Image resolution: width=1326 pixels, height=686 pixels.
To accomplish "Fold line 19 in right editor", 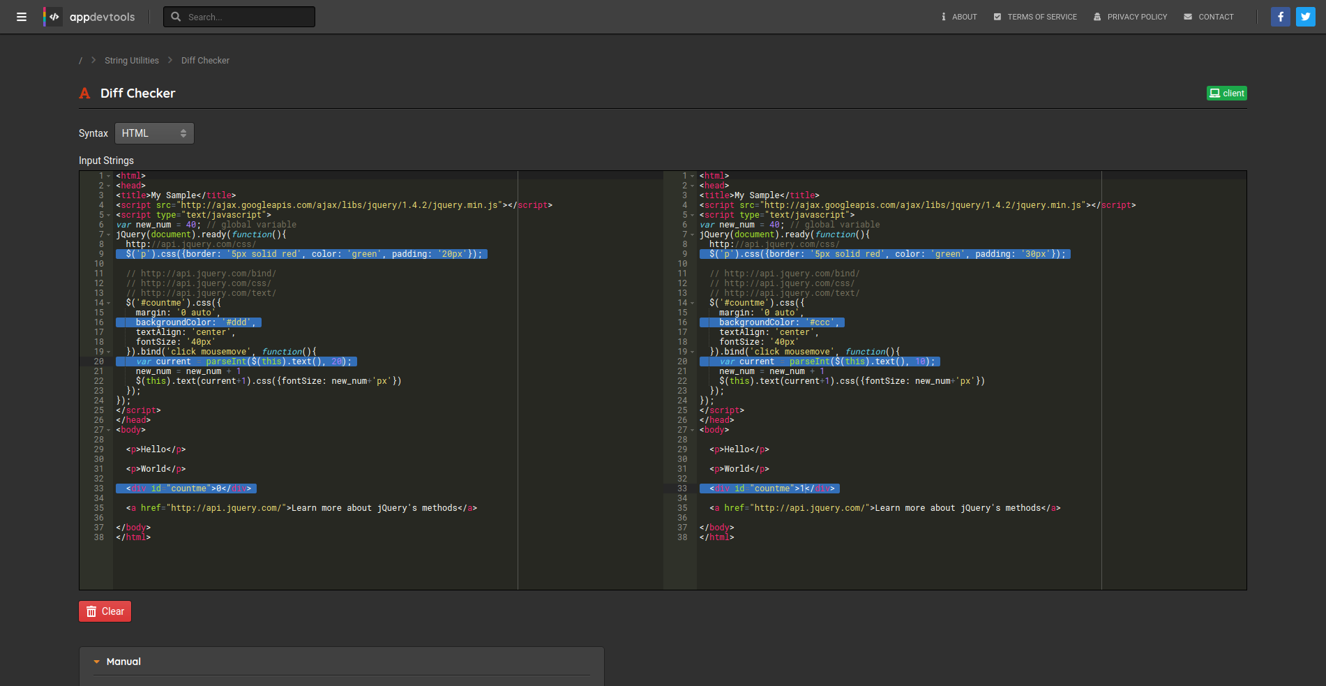I will point(692,352).
